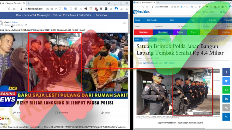This screenshot has height=130, width=232.
Task: Share the Facebook post
Action: (x=105, y=113)
